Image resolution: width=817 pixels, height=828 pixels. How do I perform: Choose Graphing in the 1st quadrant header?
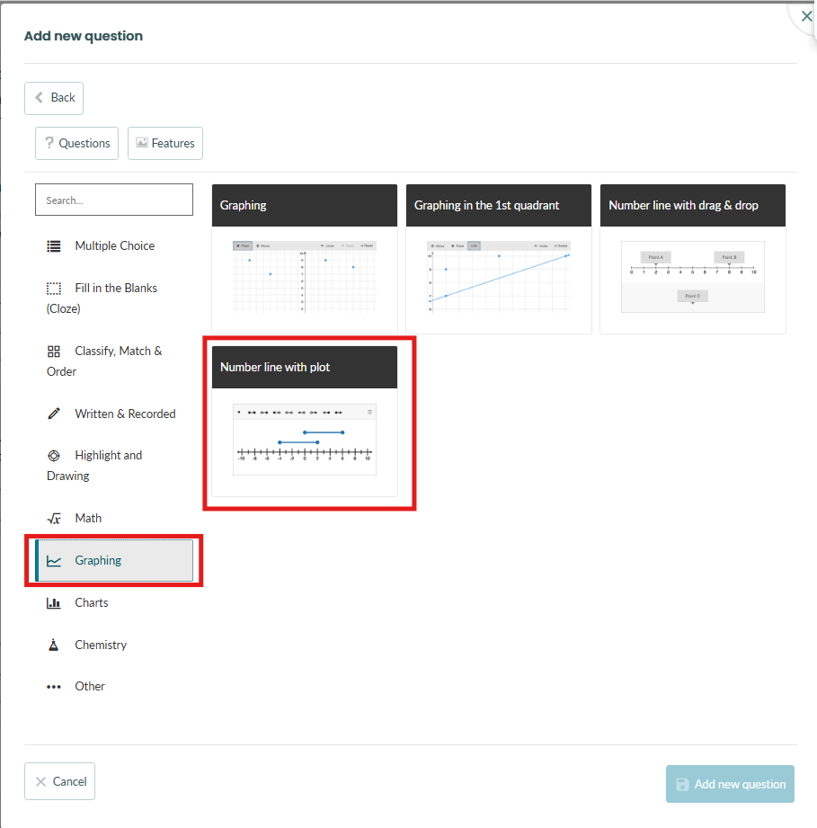click(x=498, y=205)
